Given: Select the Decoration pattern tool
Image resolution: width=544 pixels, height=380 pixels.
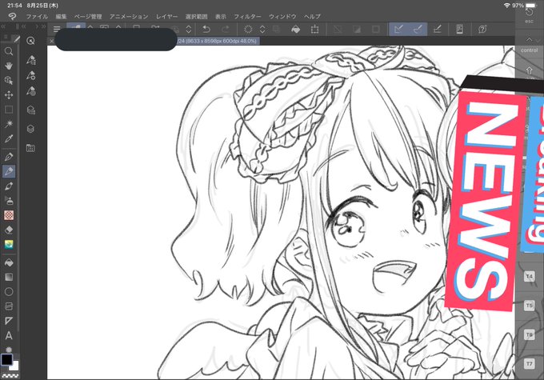Looking at the screenshot, I should [9, 215].
